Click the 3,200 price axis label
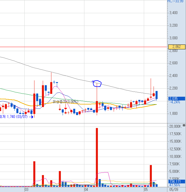This screenshot has width=186, height=192. coord(173,25)
